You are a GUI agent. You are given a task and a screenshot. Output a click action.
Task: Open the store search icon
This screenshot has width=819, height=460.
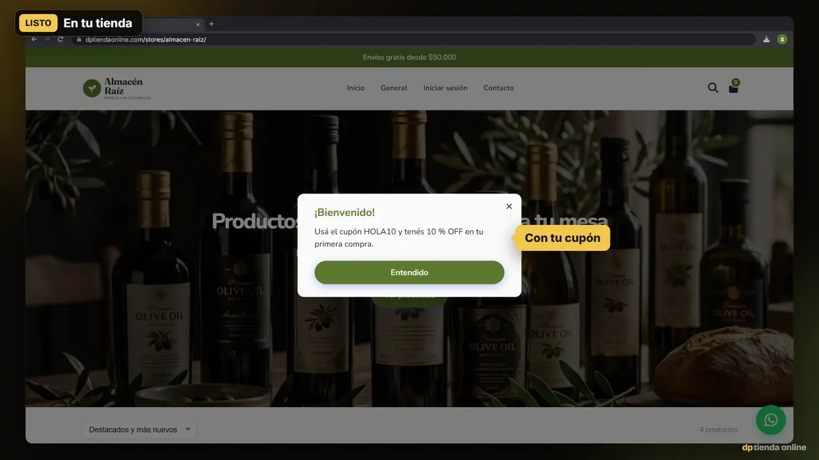click(x=713, y=88)
